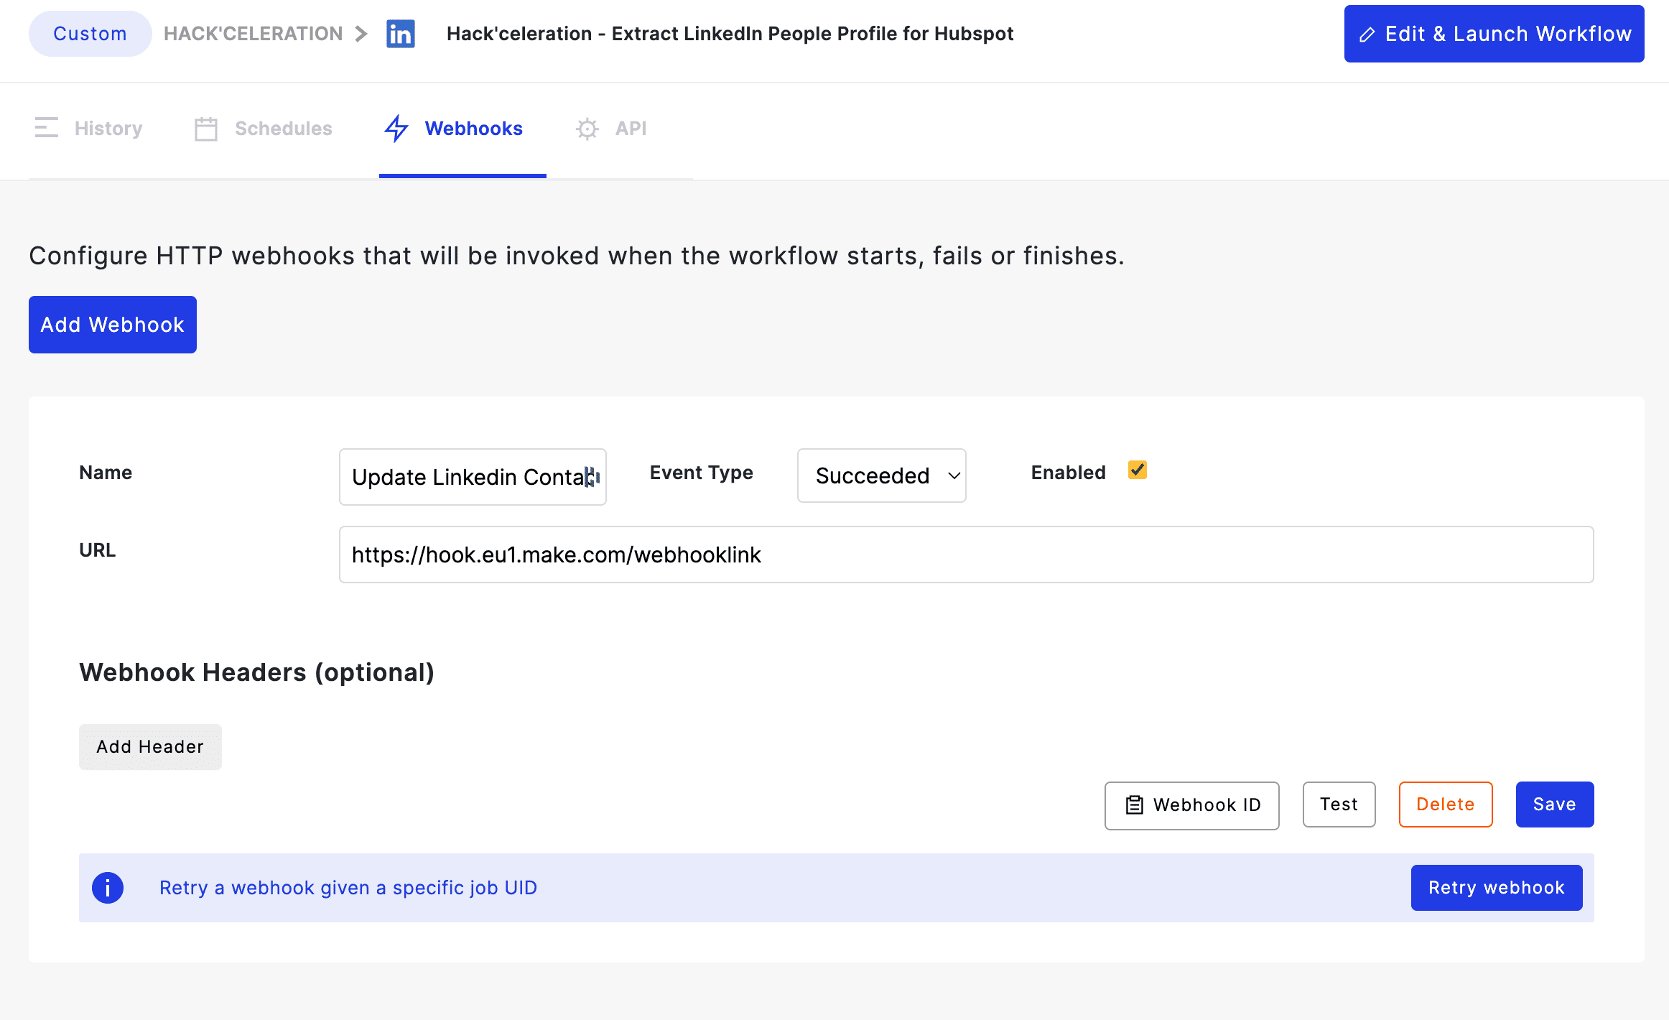
Task: Click the breadcrumb chevron after HACK'CELERATION
Action: click(361, 34)
